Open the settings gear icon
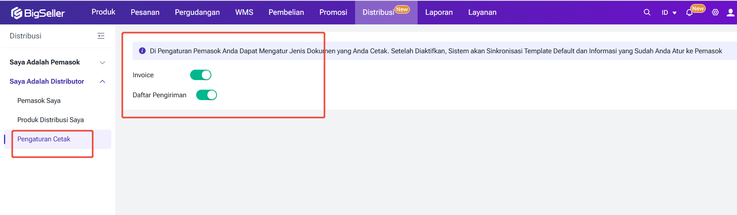 coord(715,12)
